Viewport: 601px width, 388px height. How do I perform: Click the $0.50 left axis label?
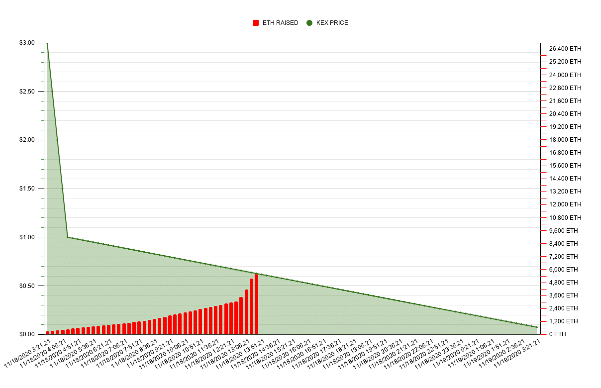pos(27,286)
